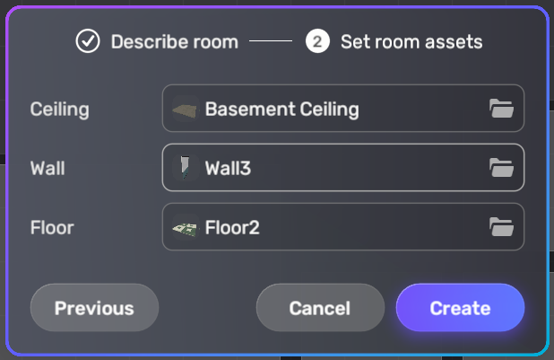Click the Wall row label
The width and height of the screenshot is (554, 360).
(48, 168)
